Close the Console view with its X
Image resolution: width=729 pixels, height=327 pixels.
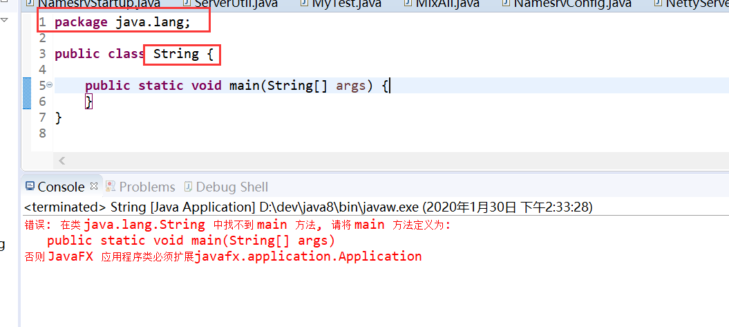(x=94, y=186)
